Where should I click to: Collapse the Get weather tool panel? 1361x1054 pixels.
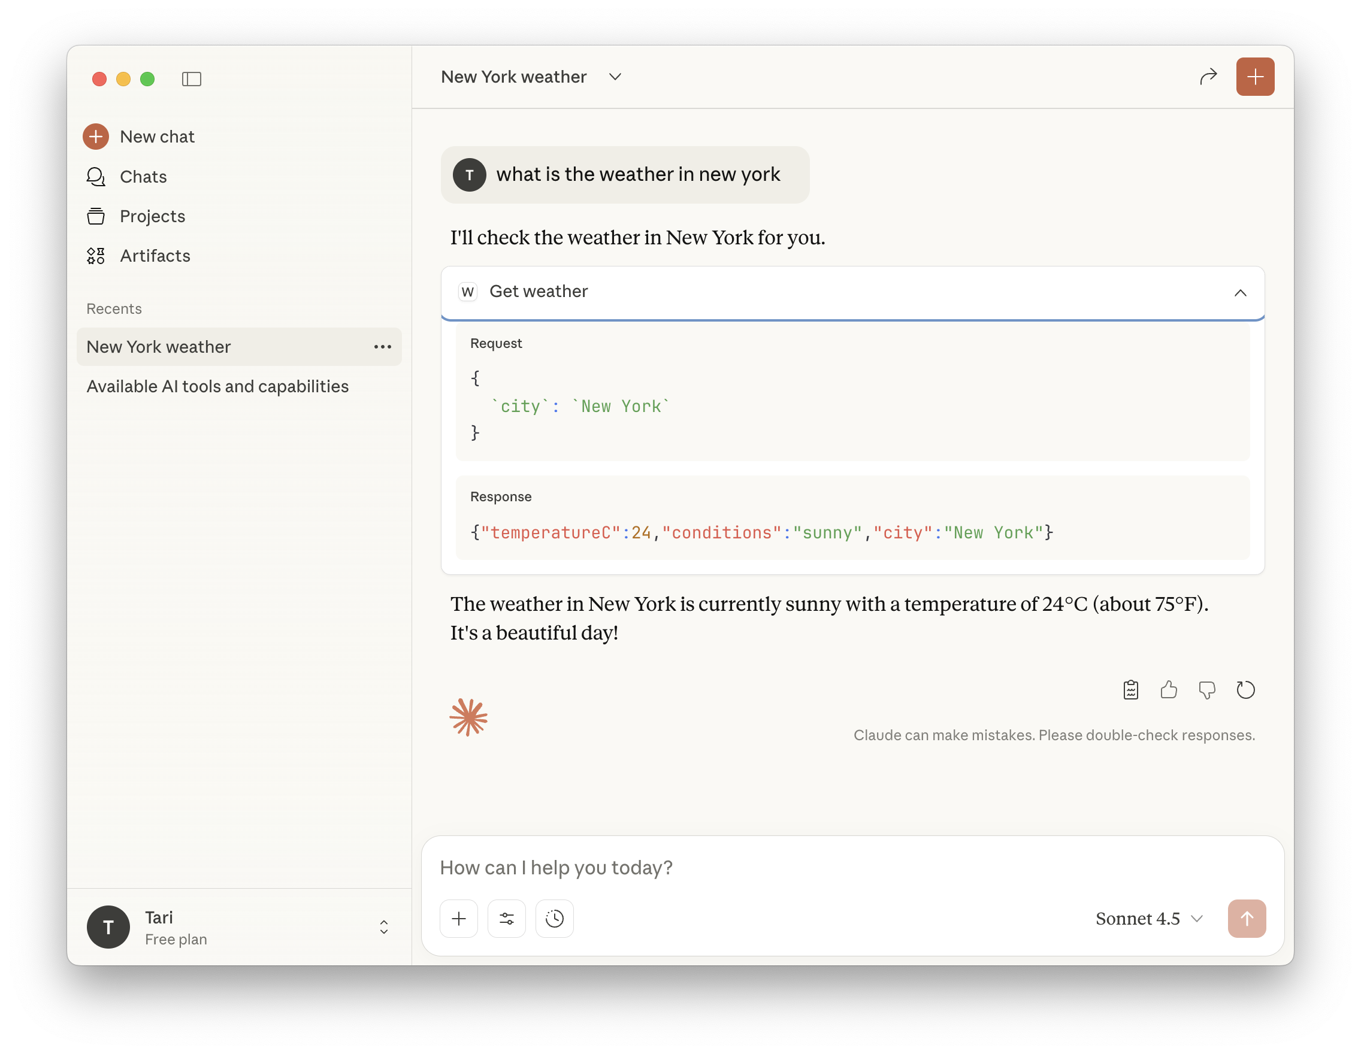[x=1240, y=292]
